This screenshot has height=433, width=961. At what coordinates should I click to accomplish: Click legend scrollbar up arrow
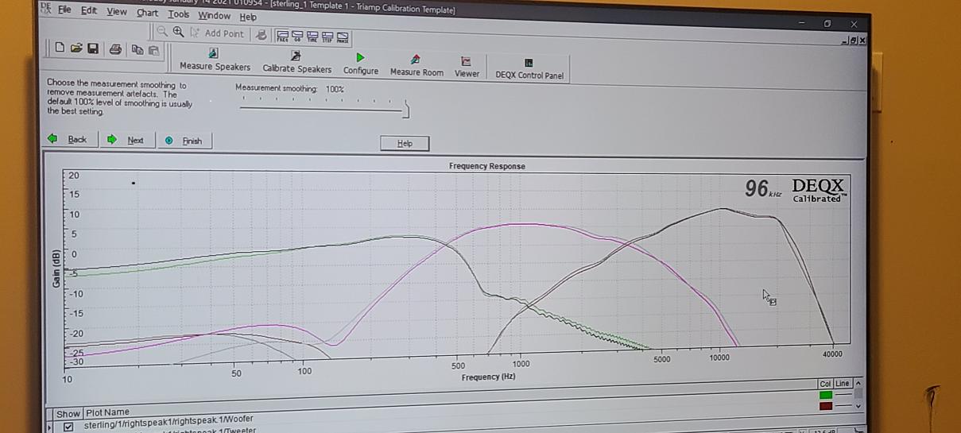pyautogui.click(x=858, y=384)
